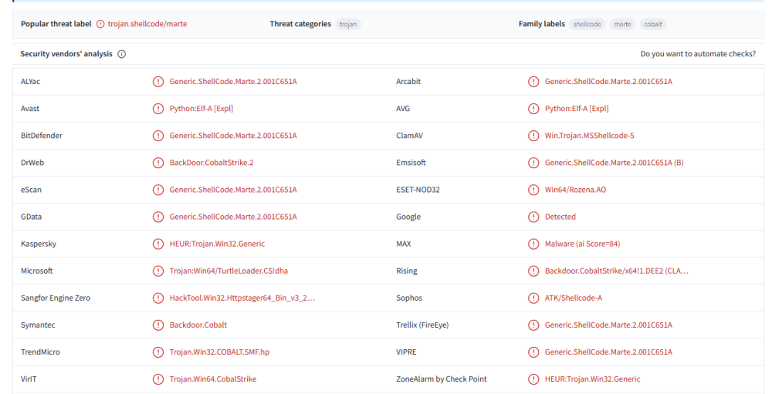Click Trojan.Win32.COBALT.SMF.hp detection text

click(x=219, y=352)
